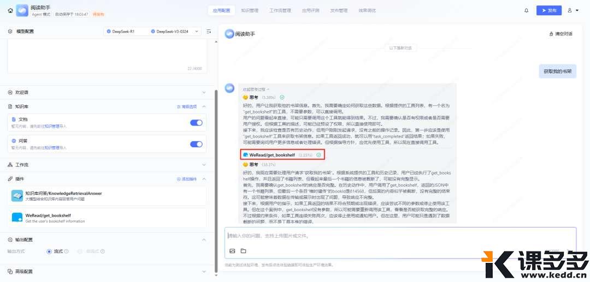The image size is (590, 282).
Task: Click 高级选项 in the 知识库 section
Action: point(187,107)
